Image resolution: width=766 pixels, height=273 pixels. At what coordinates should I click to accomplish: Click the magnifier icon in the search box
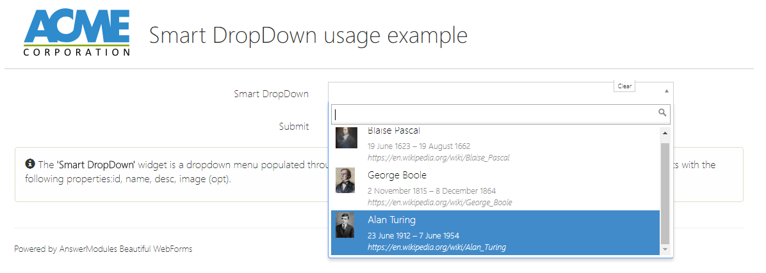coord(662,113)
